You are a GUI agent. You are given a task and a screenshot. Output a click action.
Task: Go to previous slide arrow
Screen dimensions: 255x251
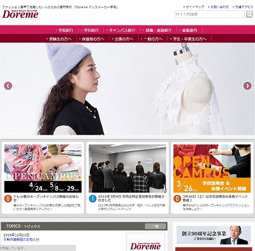[8, 86]
